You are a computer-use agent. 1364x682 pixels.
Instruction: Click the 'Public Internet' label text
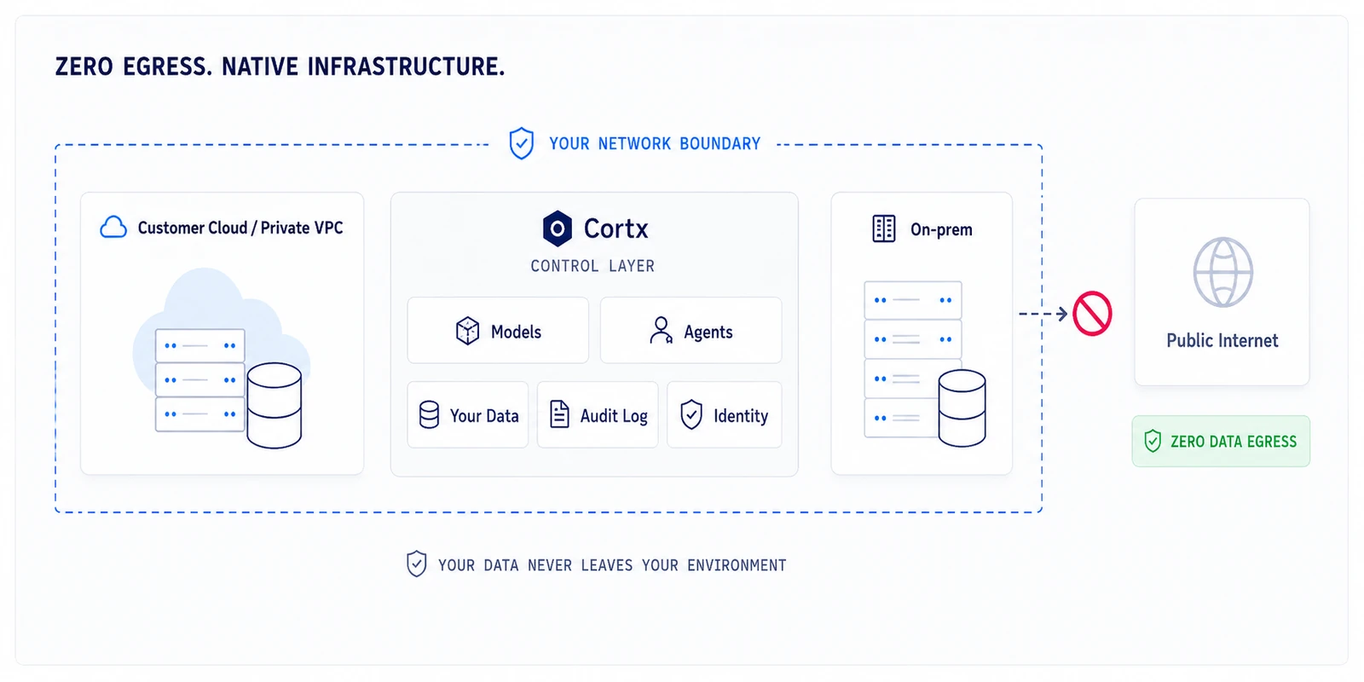point(1222,340)
